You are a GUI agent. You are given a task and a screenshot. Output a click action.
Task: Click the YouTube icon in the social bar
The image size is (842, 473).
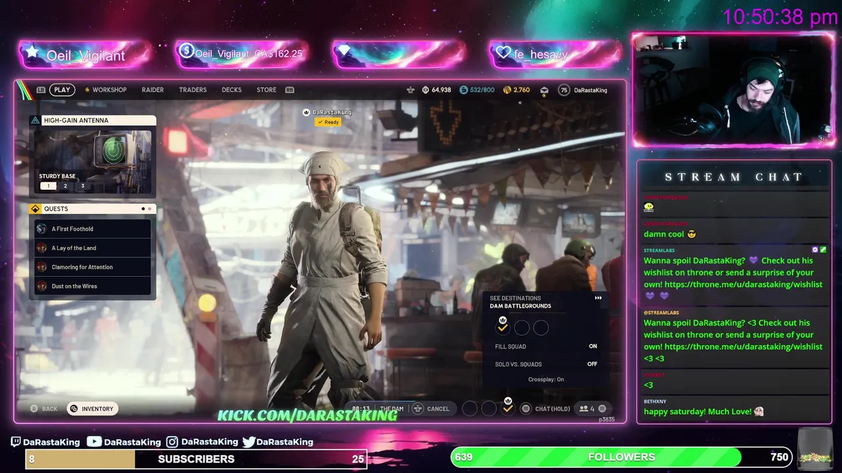tap(94, 442)
